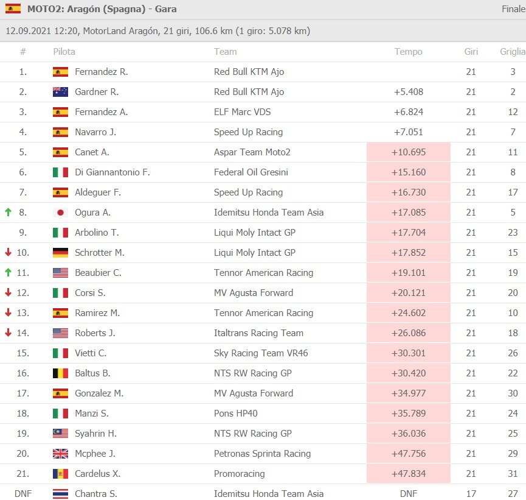Click the green up arrow beside position 11
Viewport: 526px width, 500px height.
pos(8,273)
